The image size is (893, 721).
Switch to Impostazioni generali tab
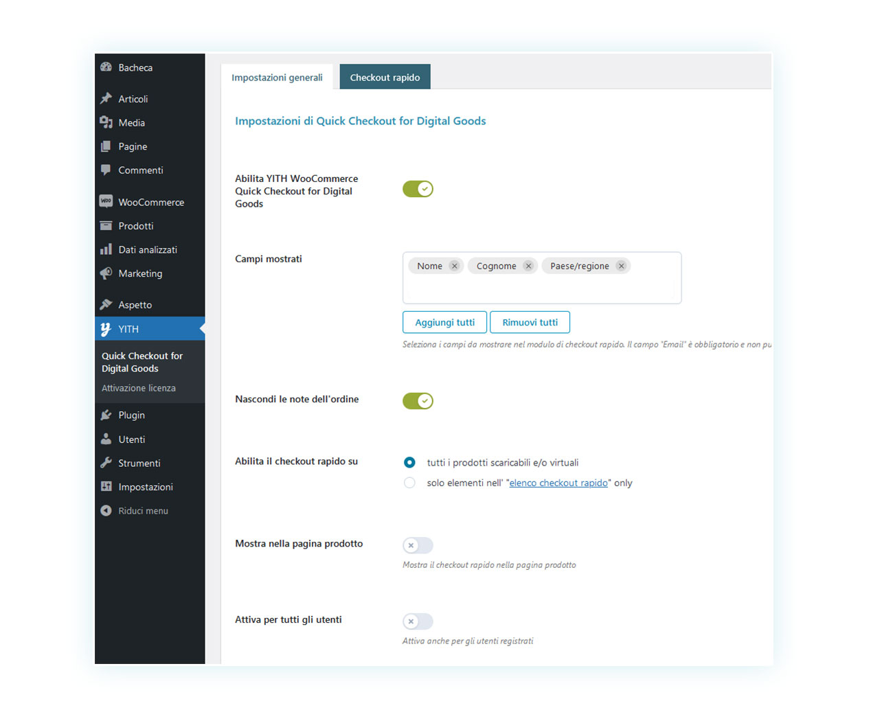coord(277,77)
